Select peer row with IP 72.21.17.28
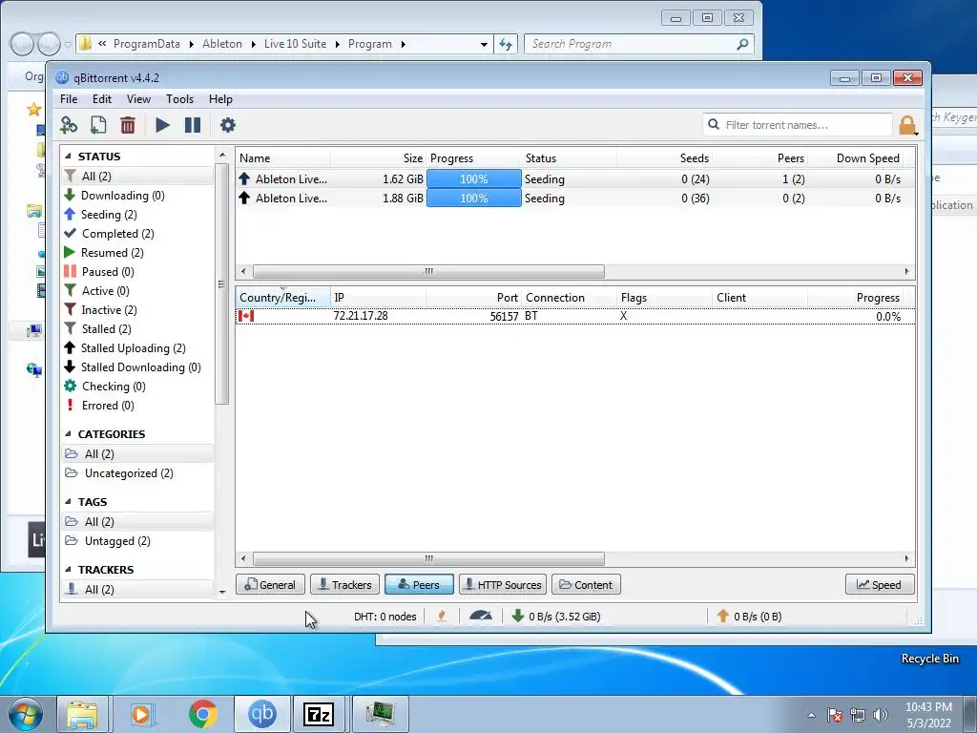 click(574, 316)
